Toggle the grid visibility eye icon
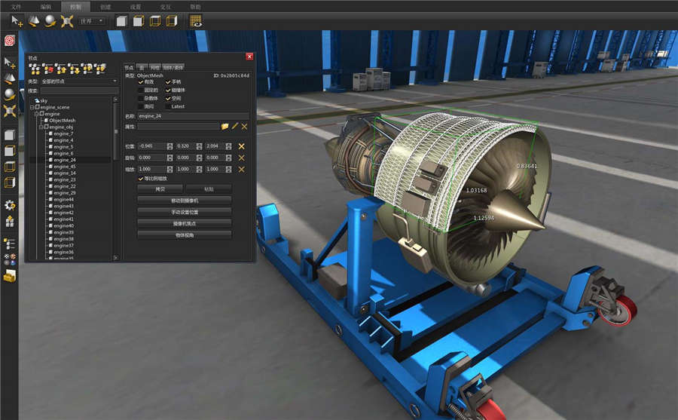This screenshot has height=420, width=678. click(195, 20)
